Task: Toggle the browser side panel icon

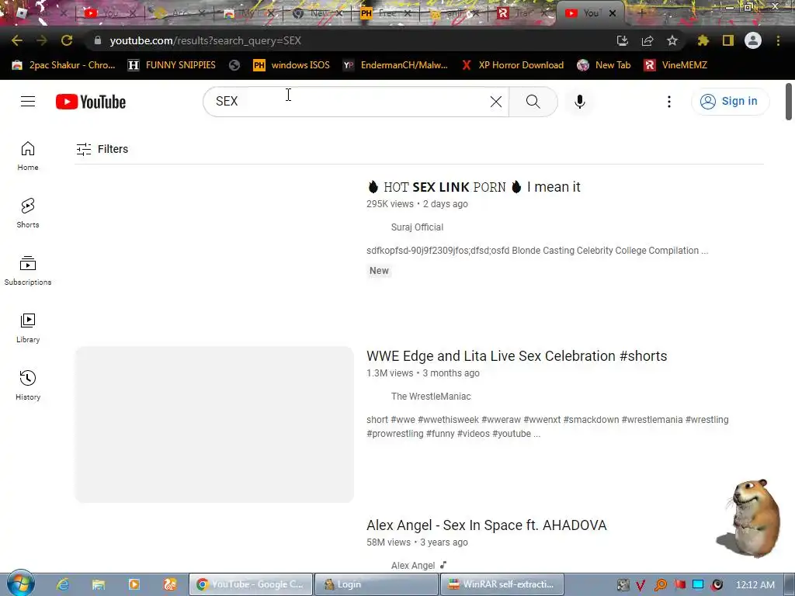Action: [x=727, y=40]
